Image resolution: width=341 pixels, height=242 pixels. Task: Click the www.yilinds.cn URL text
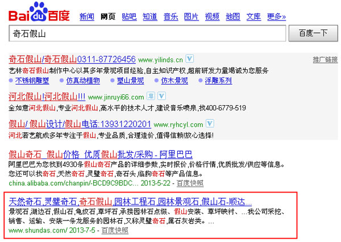pyautogui.click(x=160, y=60)
